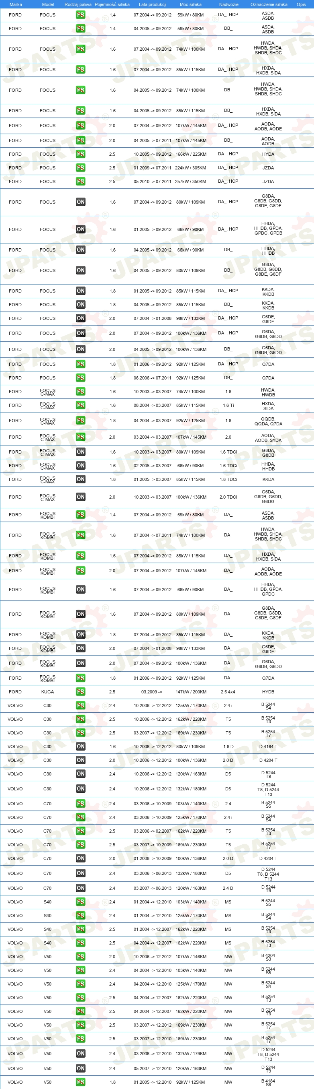
Task: Click the KUGA model cell
Action: (x=48, y=692)
